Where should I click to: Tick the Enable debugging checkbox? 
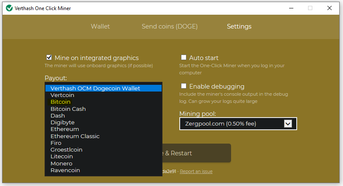pos(184,86)
